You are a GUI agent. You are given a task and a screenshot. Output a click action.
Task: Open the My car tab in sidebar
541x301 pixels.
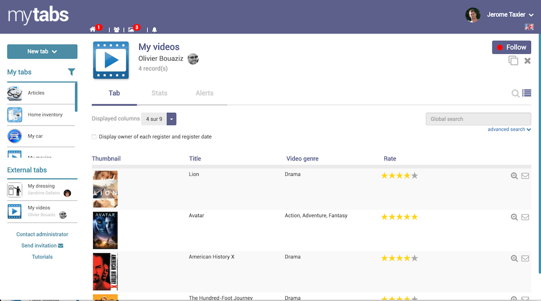41,136
